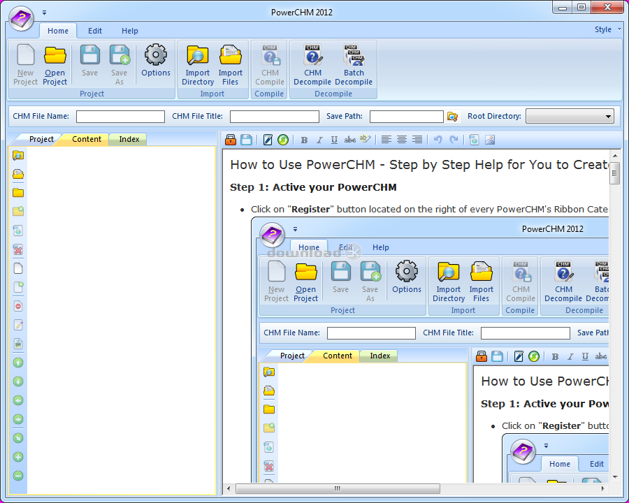This screenshot has width=629, height=503.
Task: Click the redo arrow in editor toolbar
Action: [454, 140]
